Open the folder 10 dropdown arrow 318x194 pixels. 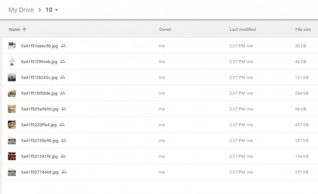click(x=57, y=10)
